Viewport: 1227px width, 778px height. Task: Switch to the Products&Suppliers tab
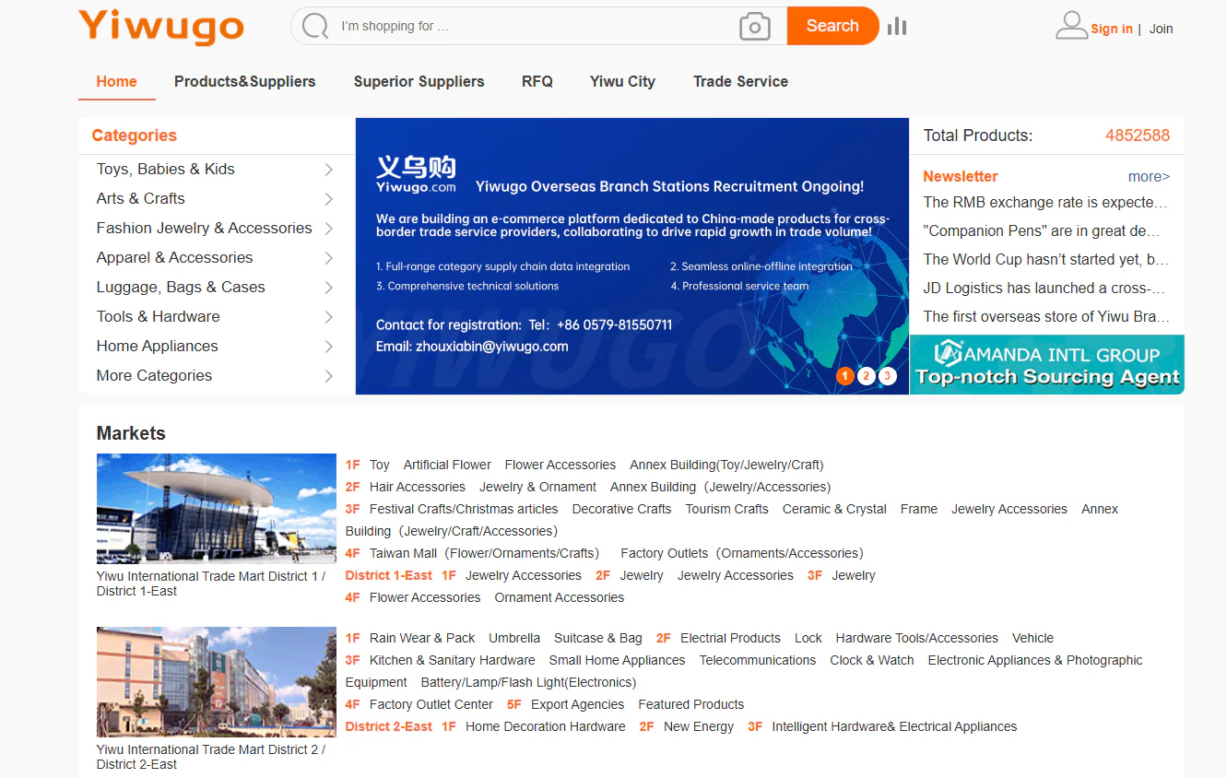point(245,81)
